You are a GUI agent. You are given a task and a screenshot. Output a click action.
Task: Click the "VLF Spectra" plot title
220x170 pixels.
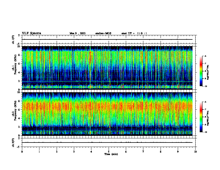31,33
